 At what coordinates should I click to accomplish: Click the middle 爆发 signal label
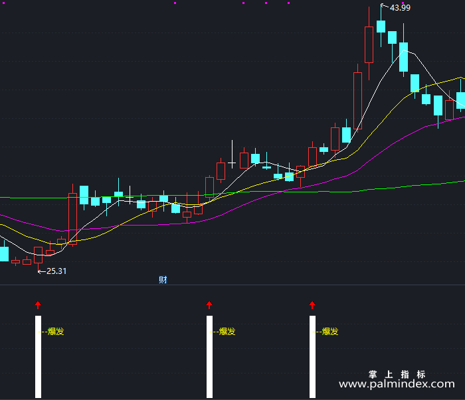pyautogui.click(x=227, y=331)
